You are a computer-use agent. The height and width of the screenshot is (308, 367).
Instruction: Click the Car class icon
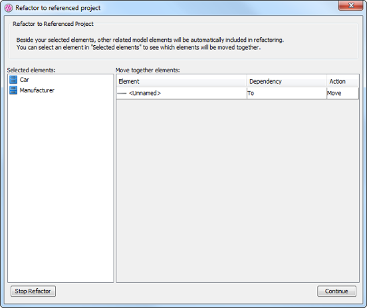(13, 80)
